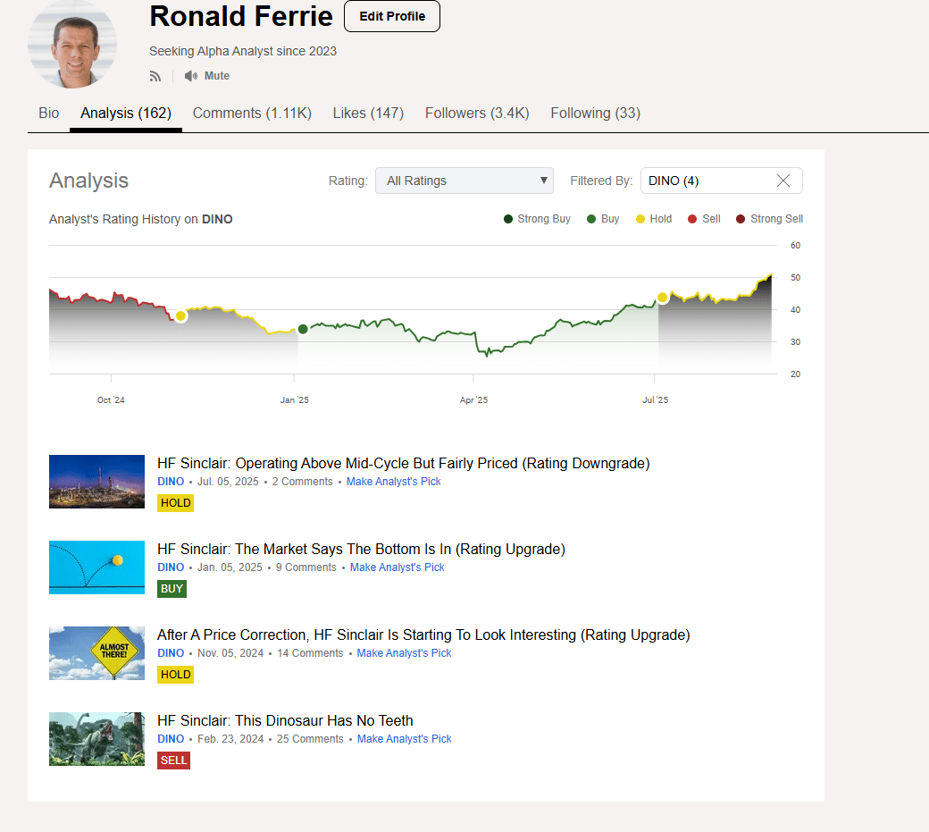Switch to the Comments tab

coord(252,113)
